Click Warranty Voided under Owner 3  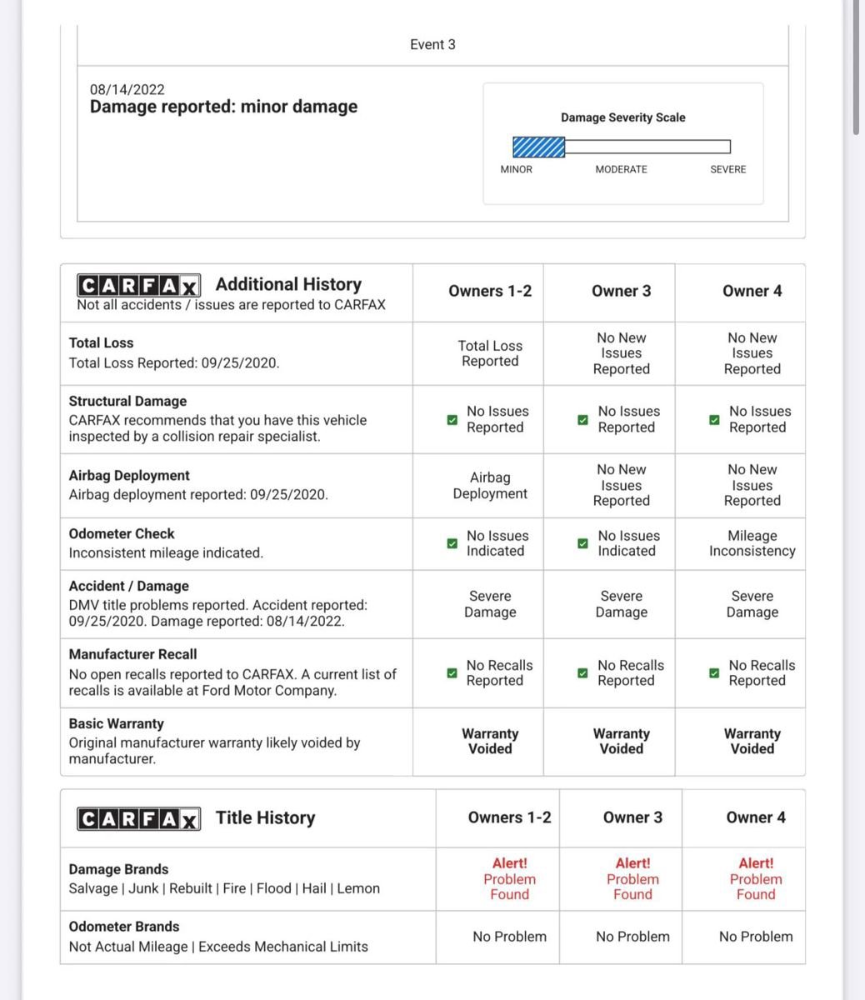[x=621, y=741]
